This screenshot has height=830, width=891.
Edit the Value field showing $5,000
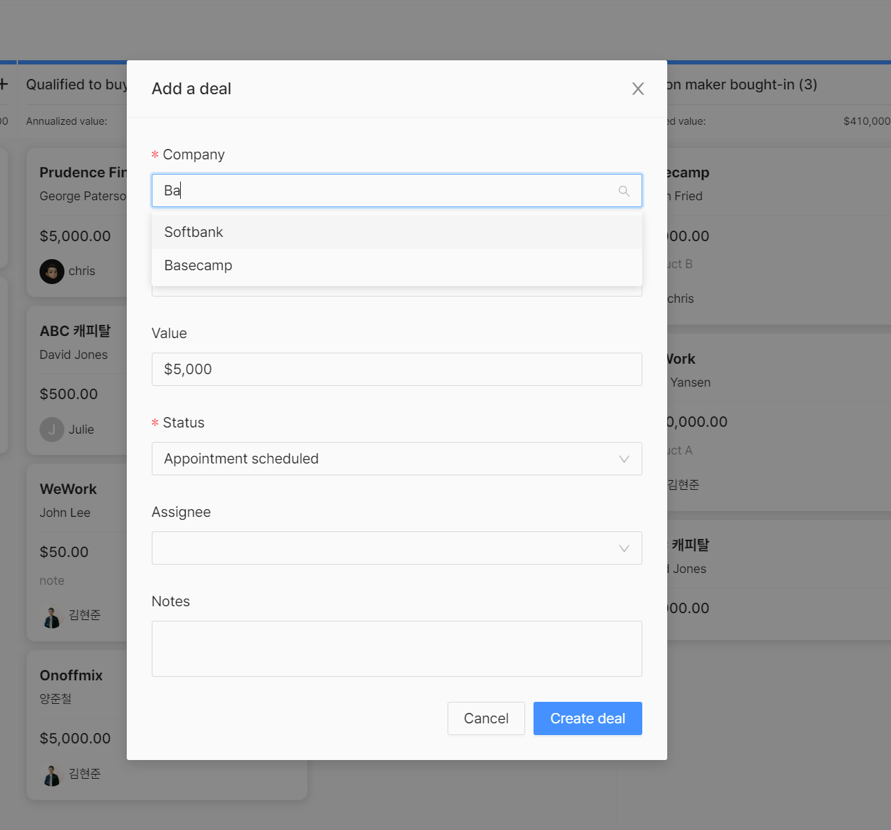point(397,369)
